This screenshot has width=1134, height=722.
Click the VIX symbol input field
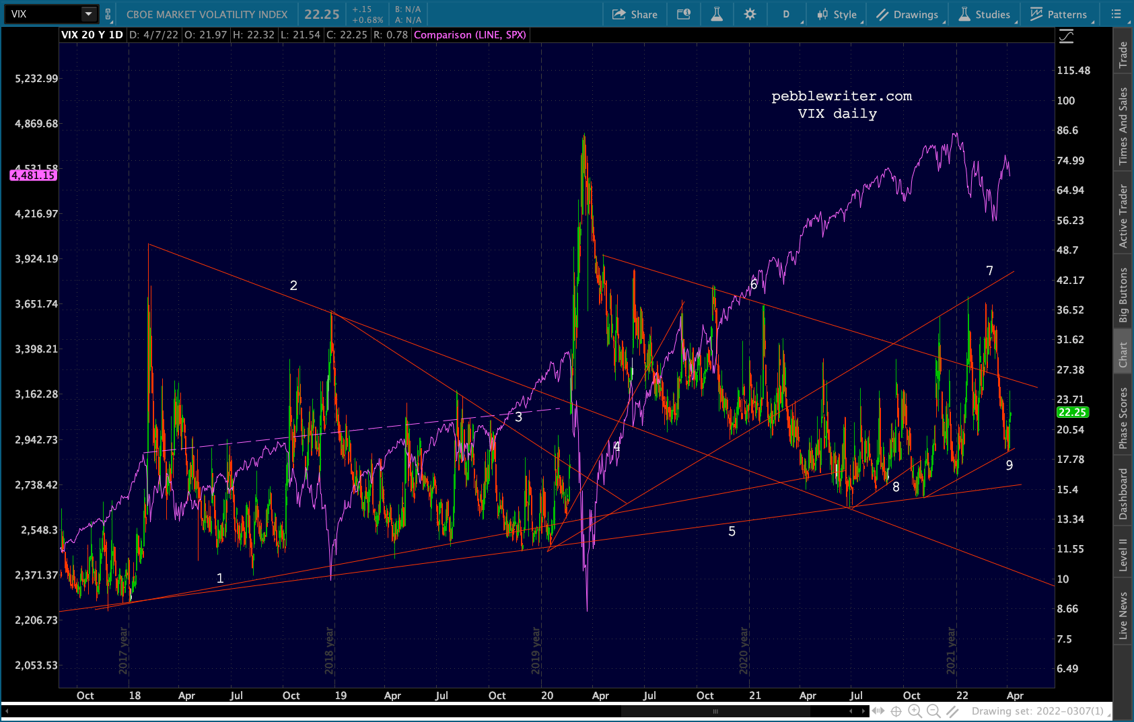[x=44, y=14]
